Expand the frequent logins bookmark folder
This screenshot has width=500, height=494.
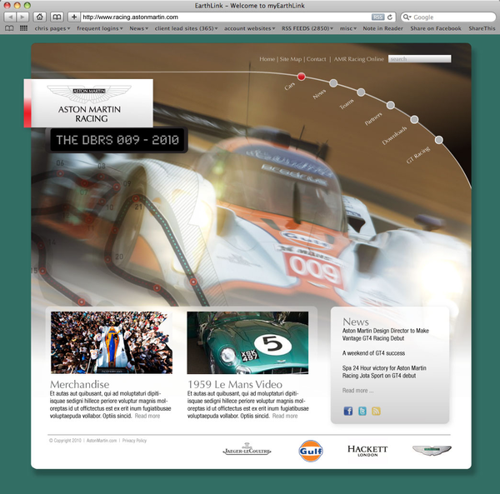point(100,28)
